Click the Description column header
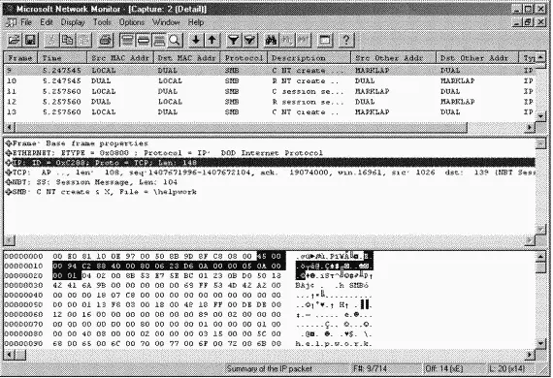The image size is (553, 378). click(x=309, y=58)
